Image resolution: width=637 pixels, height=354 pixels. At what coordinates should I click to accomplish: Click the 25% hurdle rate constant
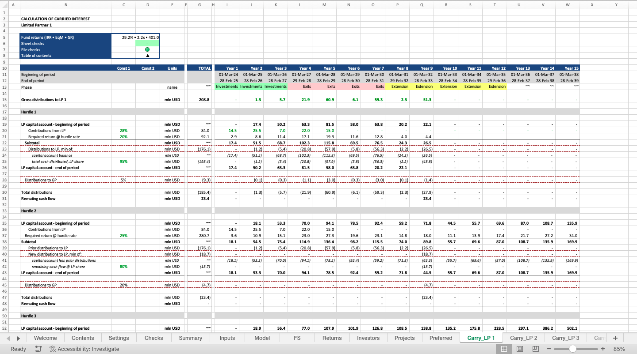pos(123,236)
